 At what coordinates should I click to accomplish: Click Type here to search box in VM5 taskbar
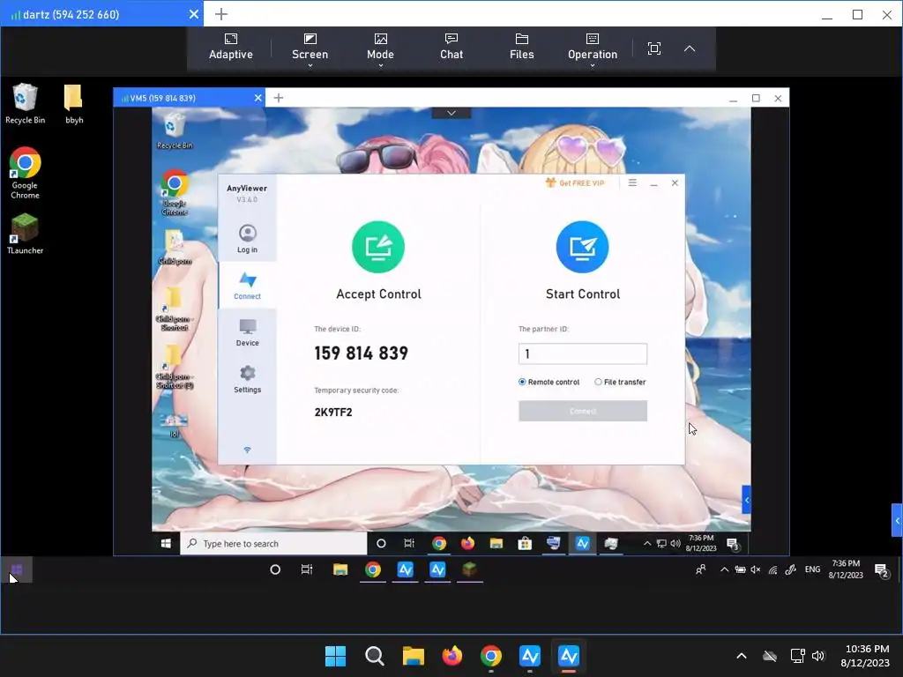click(x=273, y=543)
